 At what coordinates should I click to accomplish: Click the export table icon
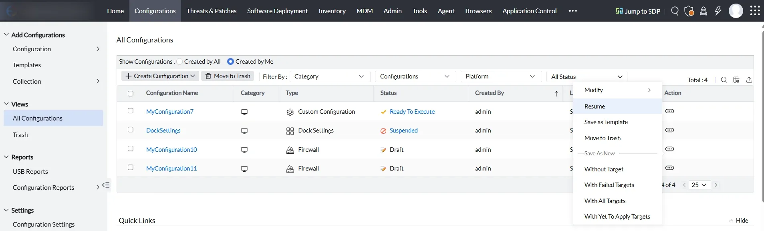749,80
